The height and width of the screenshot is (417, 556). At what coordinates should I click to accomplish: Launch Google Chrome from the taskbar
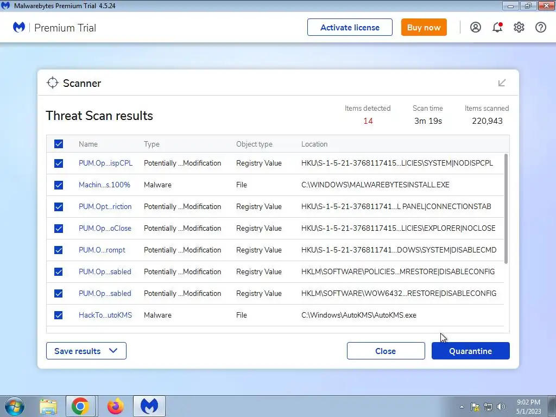[x=80, y=406]
